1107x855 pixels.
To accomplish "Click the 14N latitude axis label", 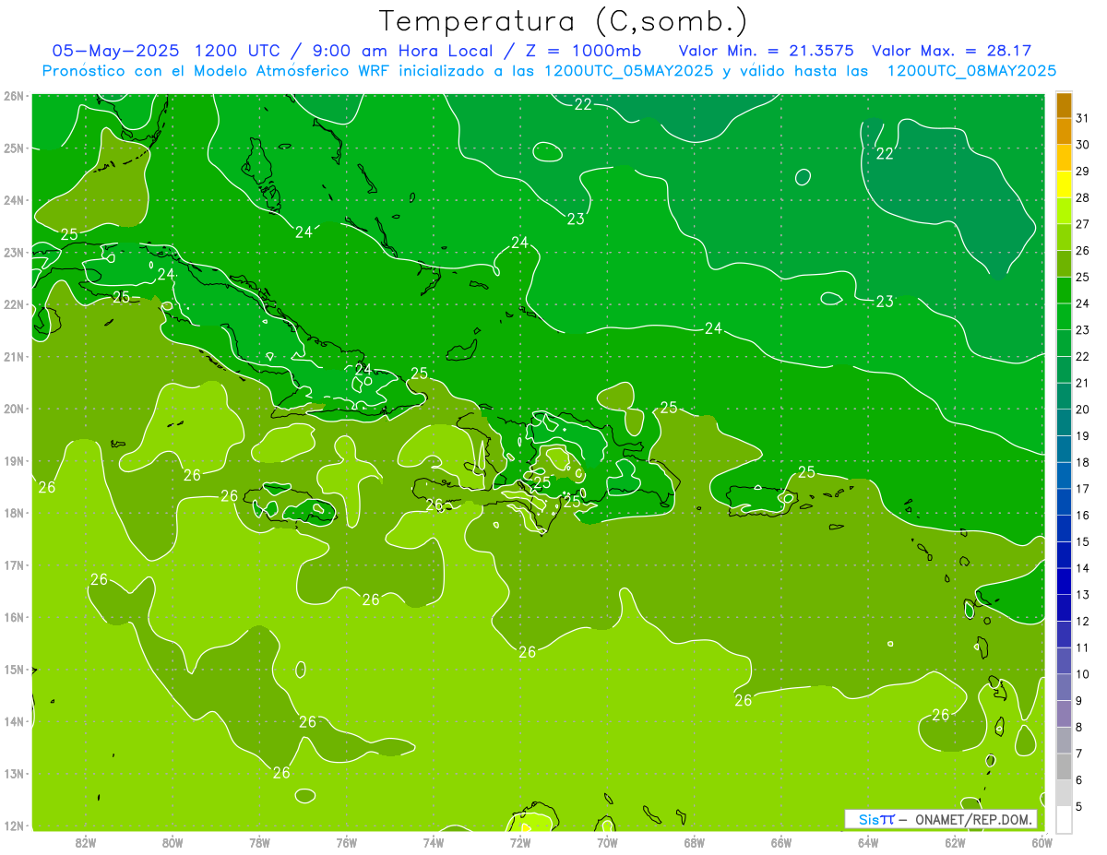I will coord(13,721).
